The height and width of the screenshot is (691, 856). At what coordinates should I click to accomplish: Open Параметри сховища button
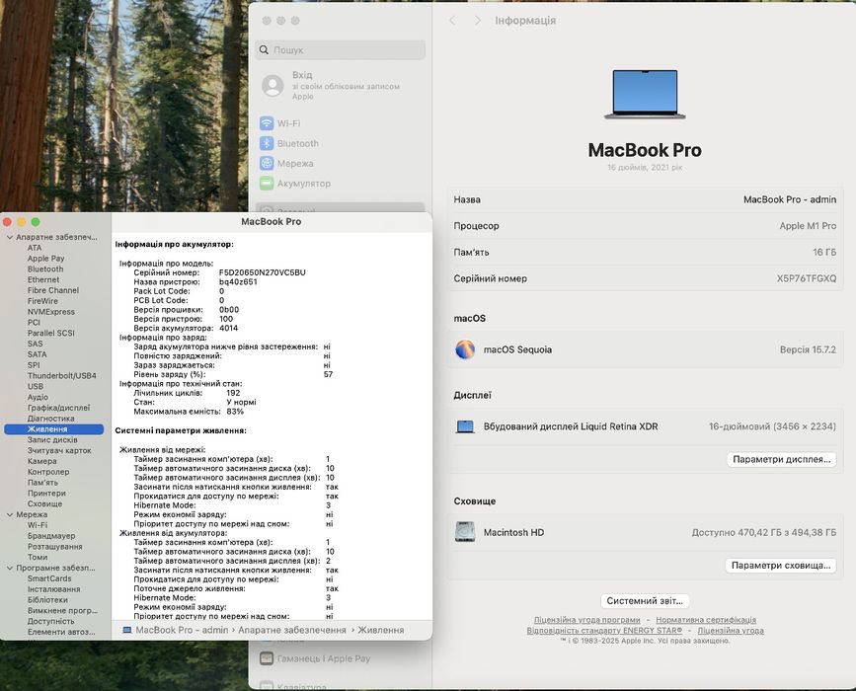pyautogui.click(x=781, y=565)
